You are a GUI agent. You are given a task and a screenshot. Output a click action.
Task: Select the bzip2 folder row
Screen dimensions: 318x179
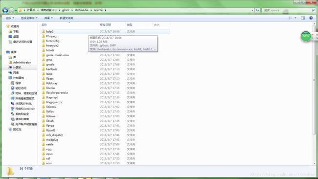tap(105, 31)
